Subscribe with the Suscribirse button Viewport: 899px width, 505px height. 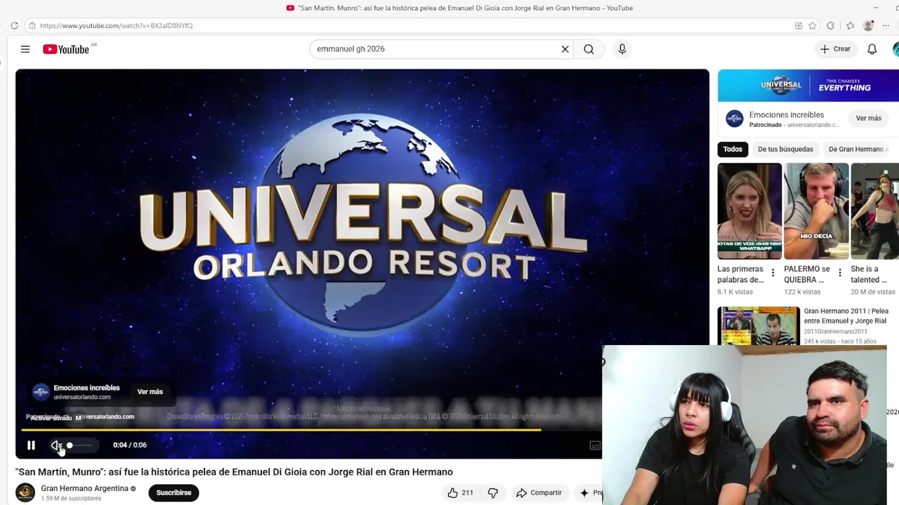click(173, 493)
